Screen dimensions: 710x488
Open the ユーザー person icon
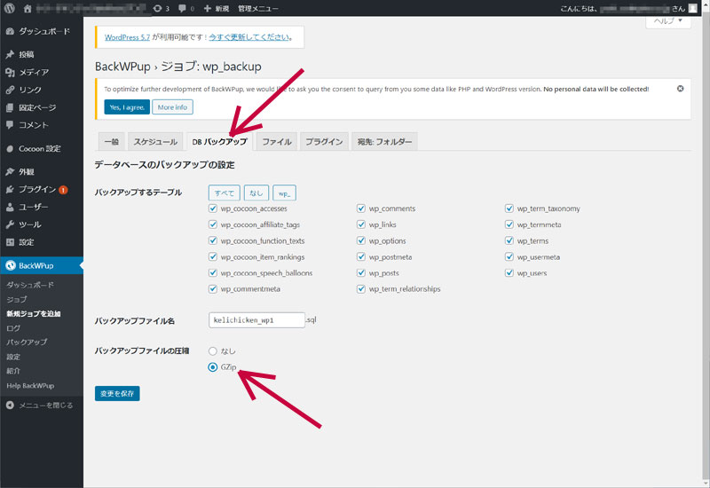pyautogui.click(x=10, y=207)
